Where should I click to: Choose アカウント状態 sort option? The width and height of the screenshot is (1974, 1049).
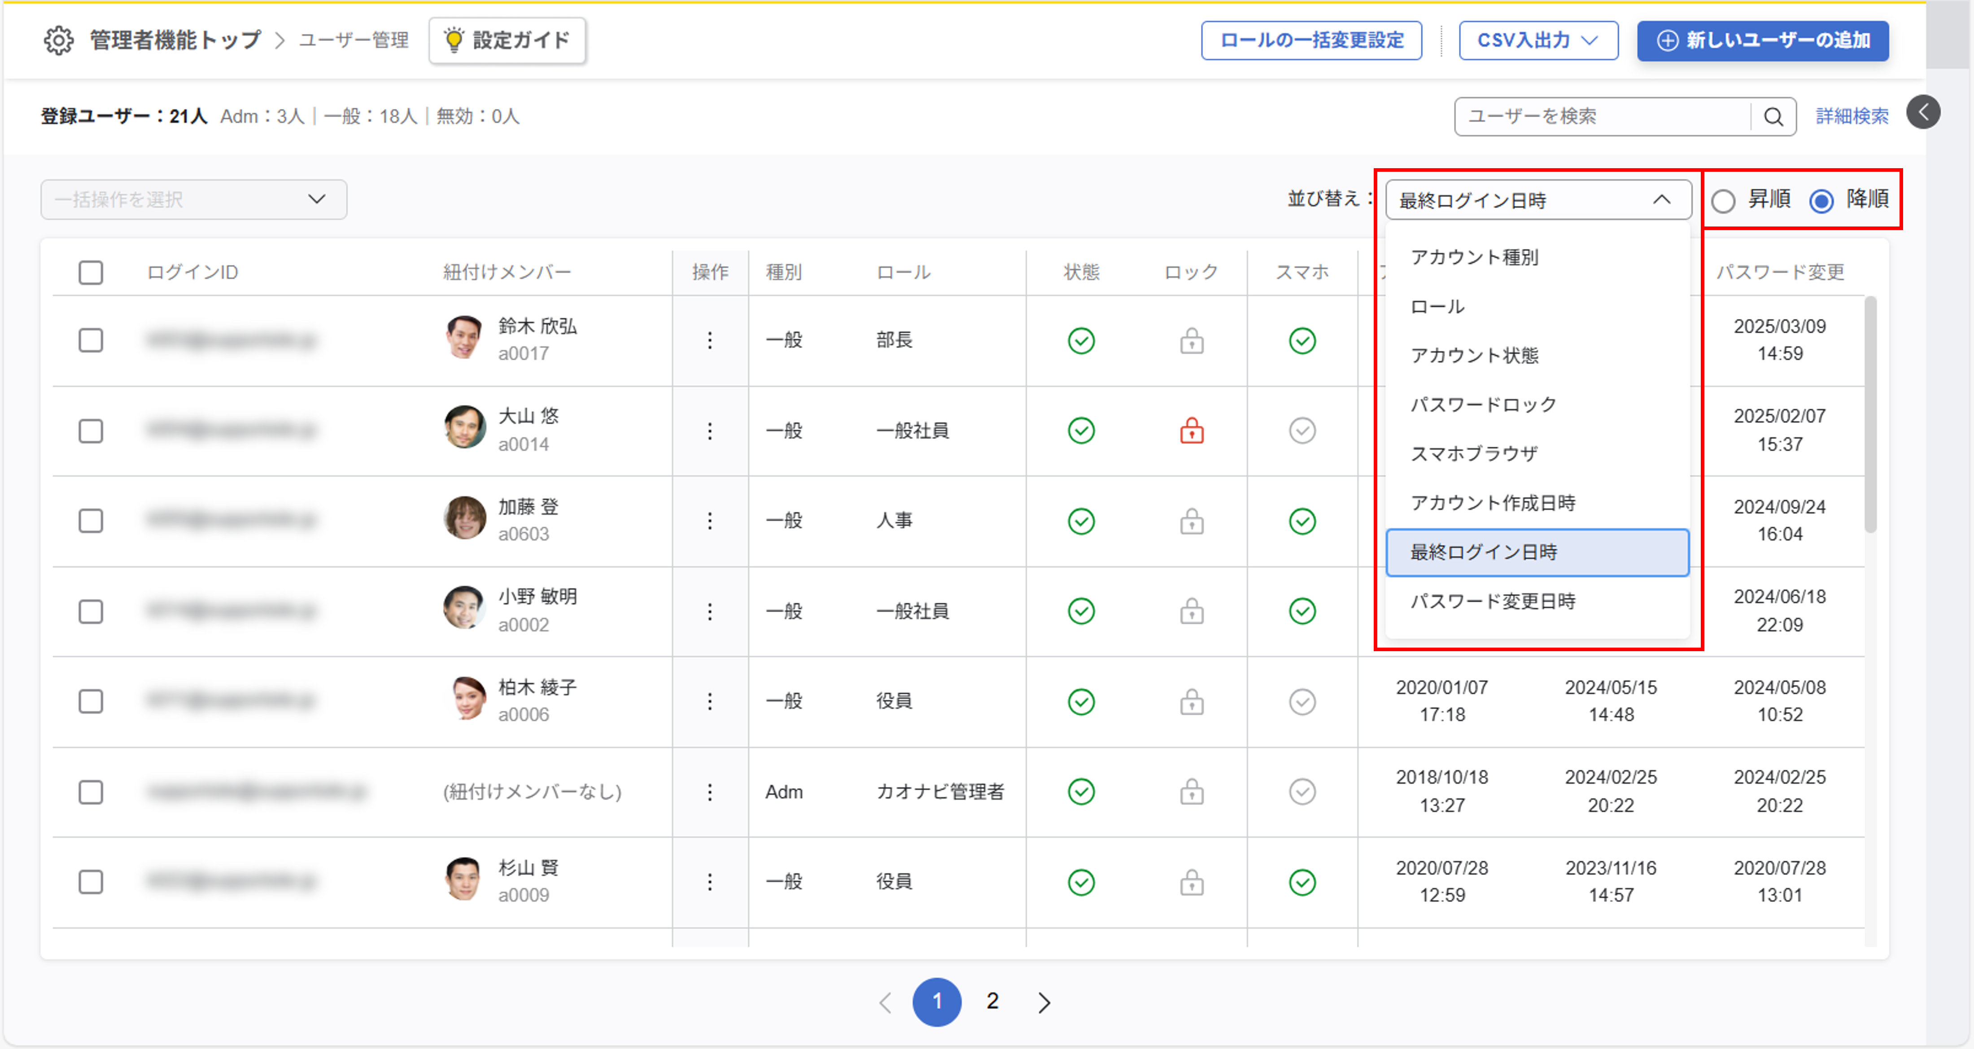pyautogui.click(x=1537, y=356)
